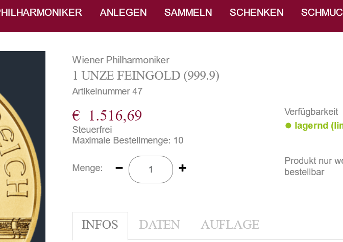The image size is (343, 242).
Task: Open the Philharmoniker menu item
Action: tap(41, 13)
